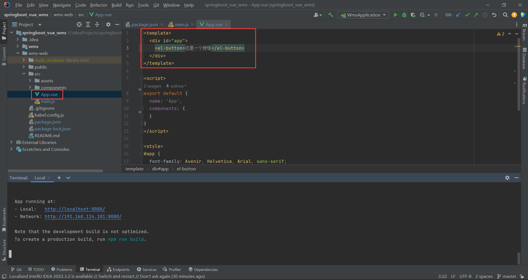Expand the External Libraries node

[x=11, y=142]
